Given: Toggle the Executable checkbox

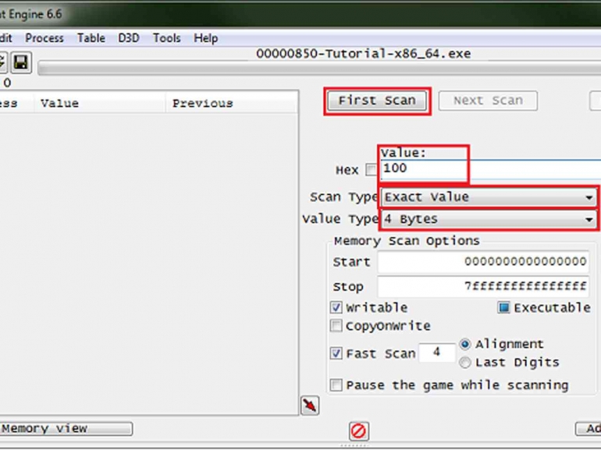Looking at the screenshot, I should click(x=503, y=307).
